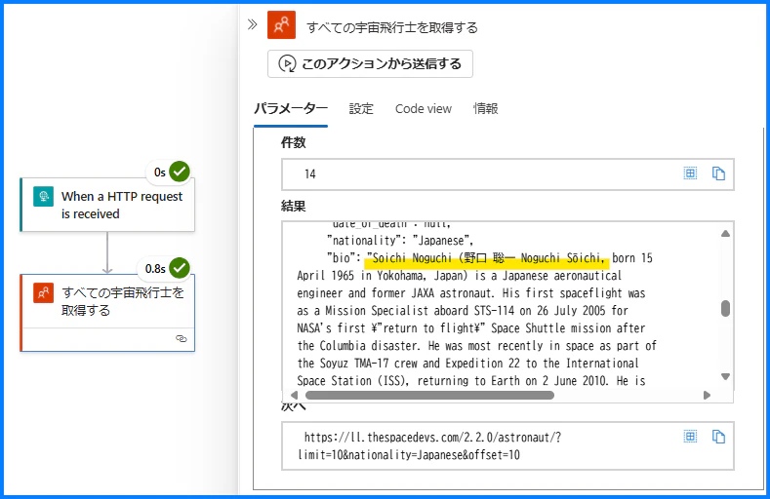The height and width of the screenshot is (499, 770).
Task: Click the teal HTTP trigger icon
Action: [43, 197]
